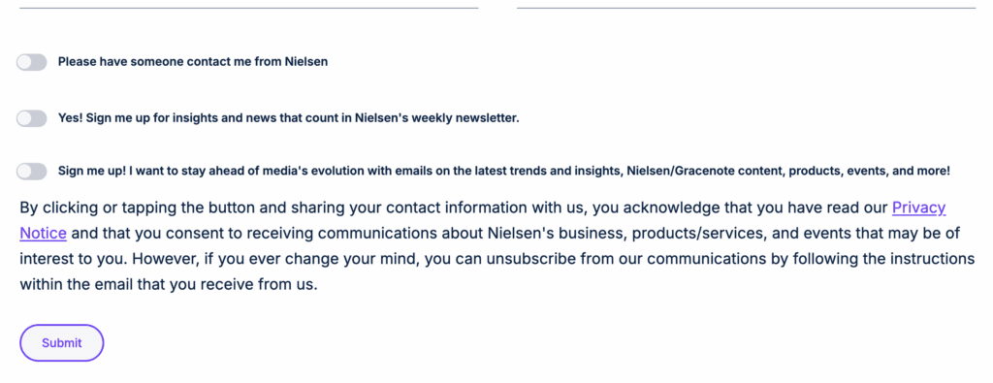Click the Submit button

61,343
